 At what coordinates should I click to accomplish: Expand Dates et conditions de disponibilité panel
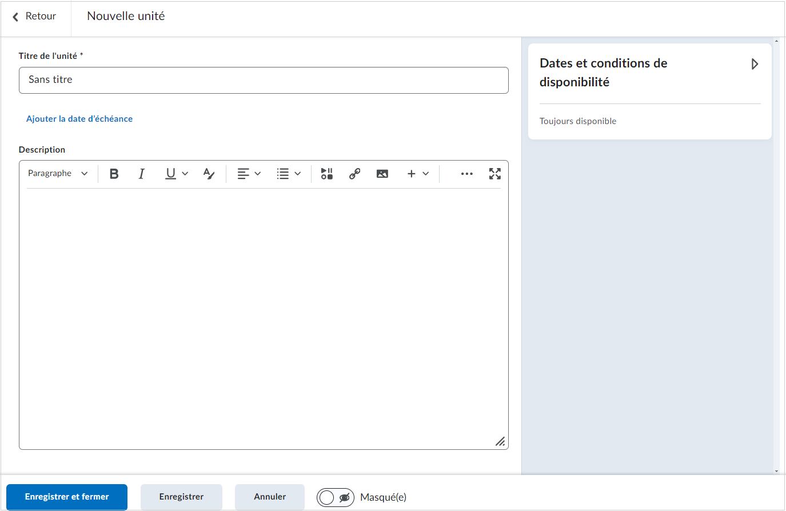755,64
